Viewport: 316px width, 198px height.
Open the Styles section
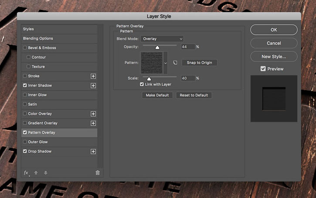pos(59,29)
